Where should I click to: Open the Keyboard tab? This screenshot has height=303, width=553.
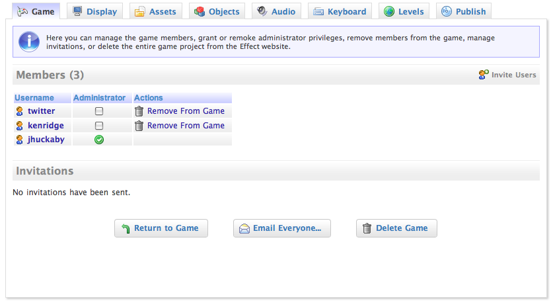pyautogui.click(x=339, y=11)
